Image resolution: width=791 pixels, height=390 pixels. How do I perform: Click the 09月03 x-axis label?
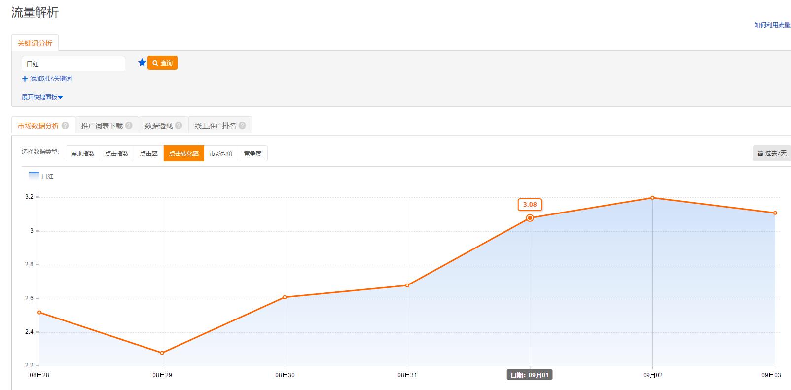point(771,375)
